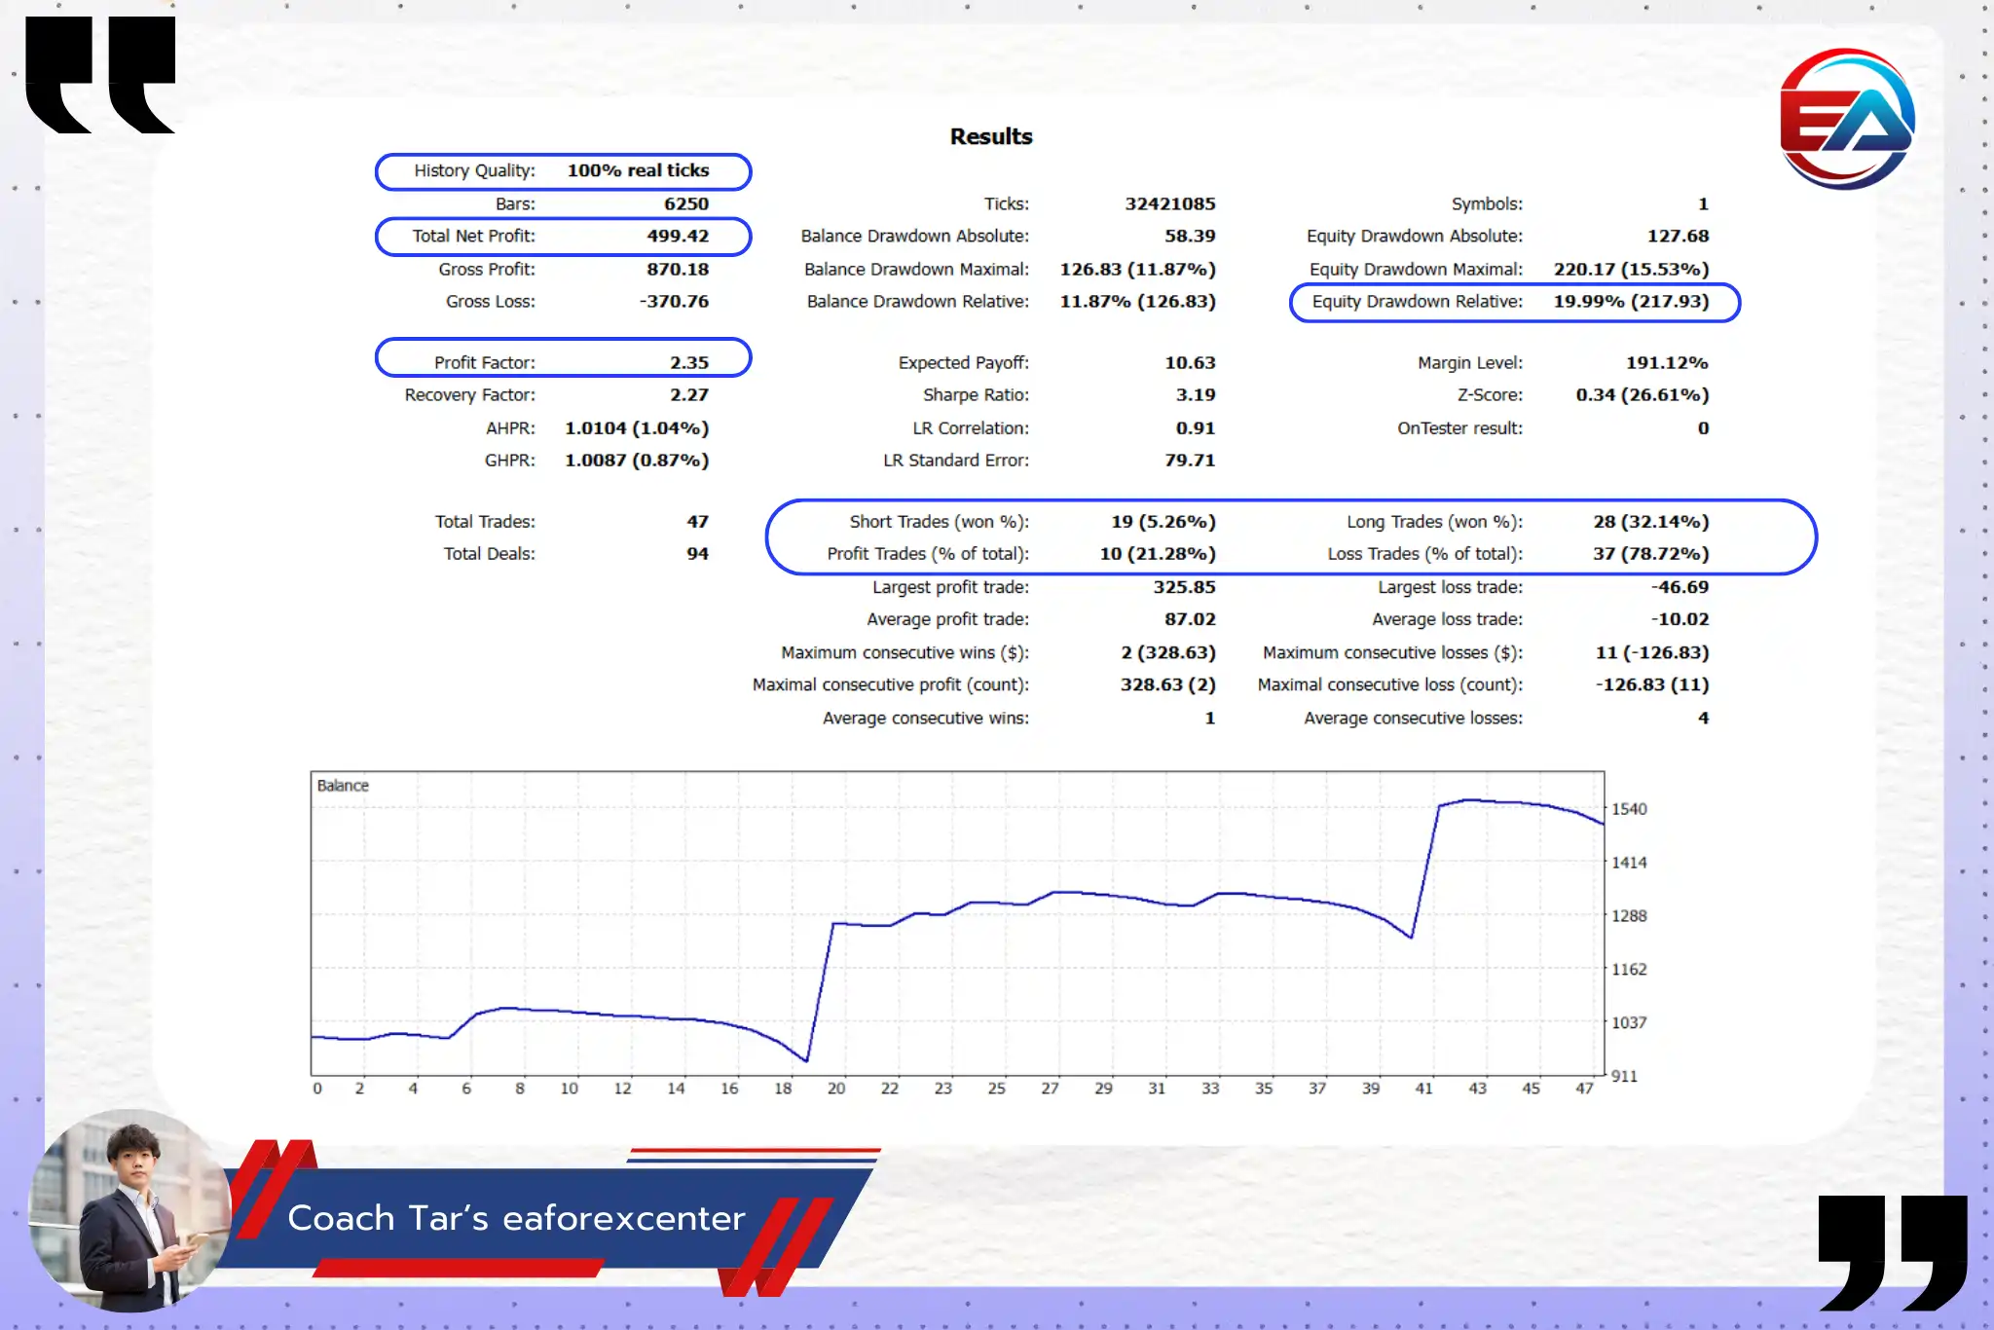Click Z-Score value 0.34 (26.61%)

pos(1643,394)
